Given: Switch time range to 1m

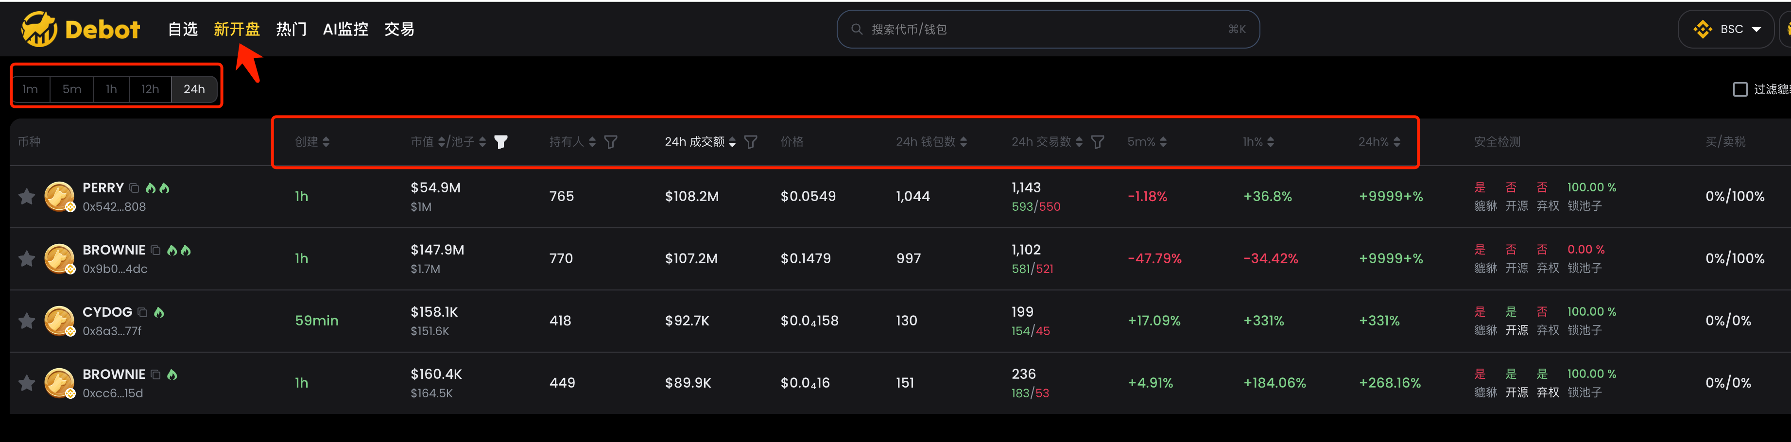Looking at the screenshot, I should click(30, 89).
